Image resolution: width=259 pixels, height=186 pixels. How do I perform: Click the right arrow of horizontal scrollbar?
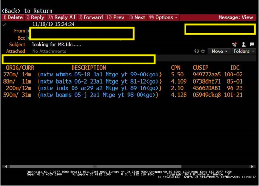point(252,166)
